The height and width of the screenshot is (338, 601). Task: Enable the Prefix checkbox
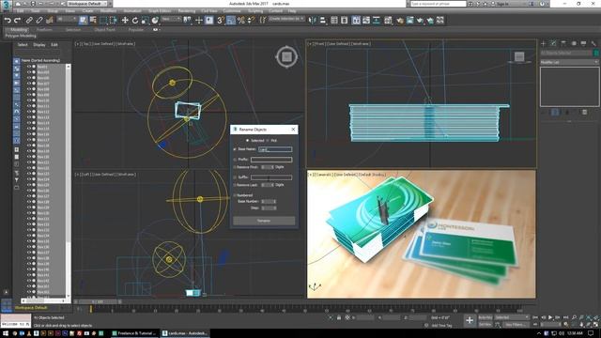pyautogui.click(x=235, y=160)
